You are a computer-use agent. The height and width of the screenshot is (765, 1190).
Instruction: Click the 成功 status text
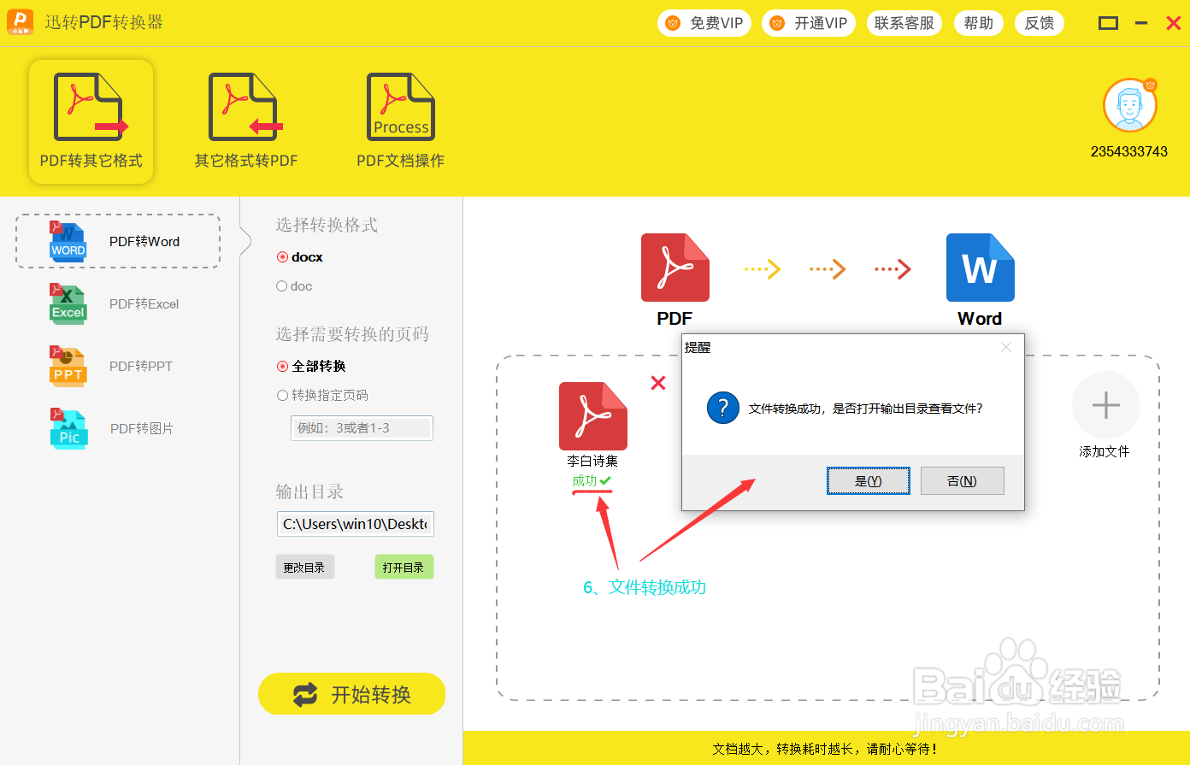point(585,481)
